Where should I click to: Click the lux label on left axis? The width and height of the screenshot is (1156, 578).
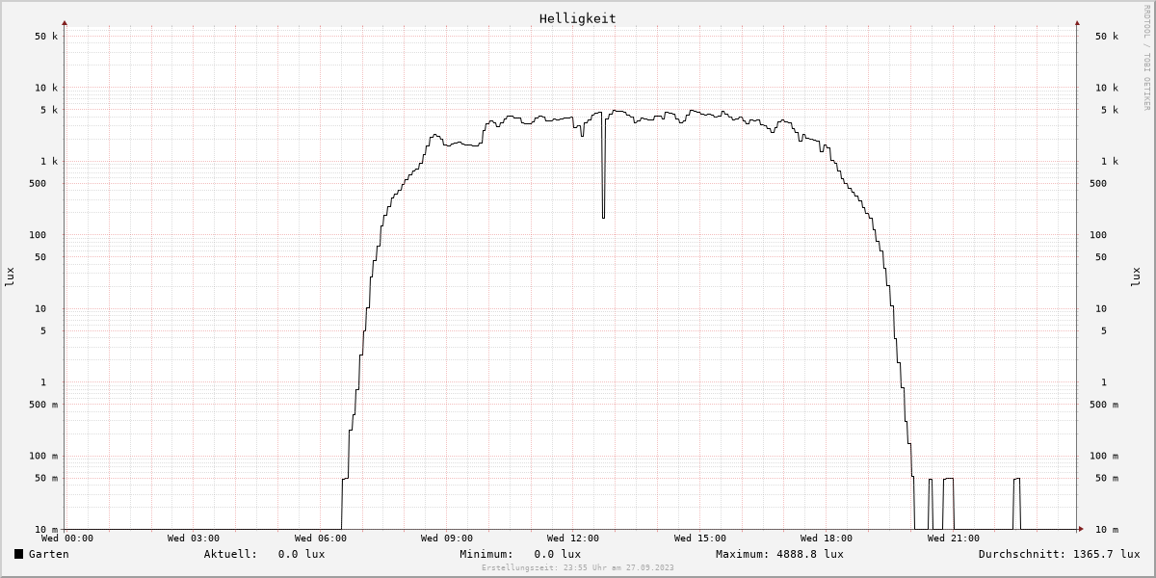point(10,277)
